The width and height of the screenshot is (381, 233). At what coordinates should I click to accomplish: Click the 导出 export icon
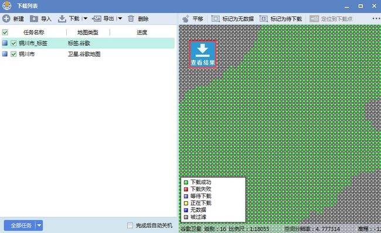point(97,19)
